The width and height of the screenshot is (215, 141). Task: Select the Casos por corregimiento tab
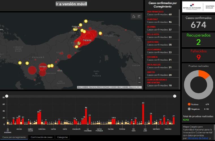point(14,137)
